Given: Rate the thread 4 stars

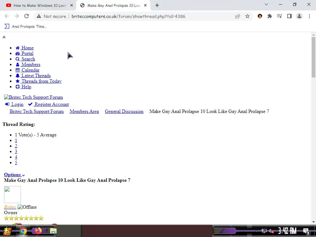Looking at the screenshot, I should pyautogui.click(x=16, y=157).
